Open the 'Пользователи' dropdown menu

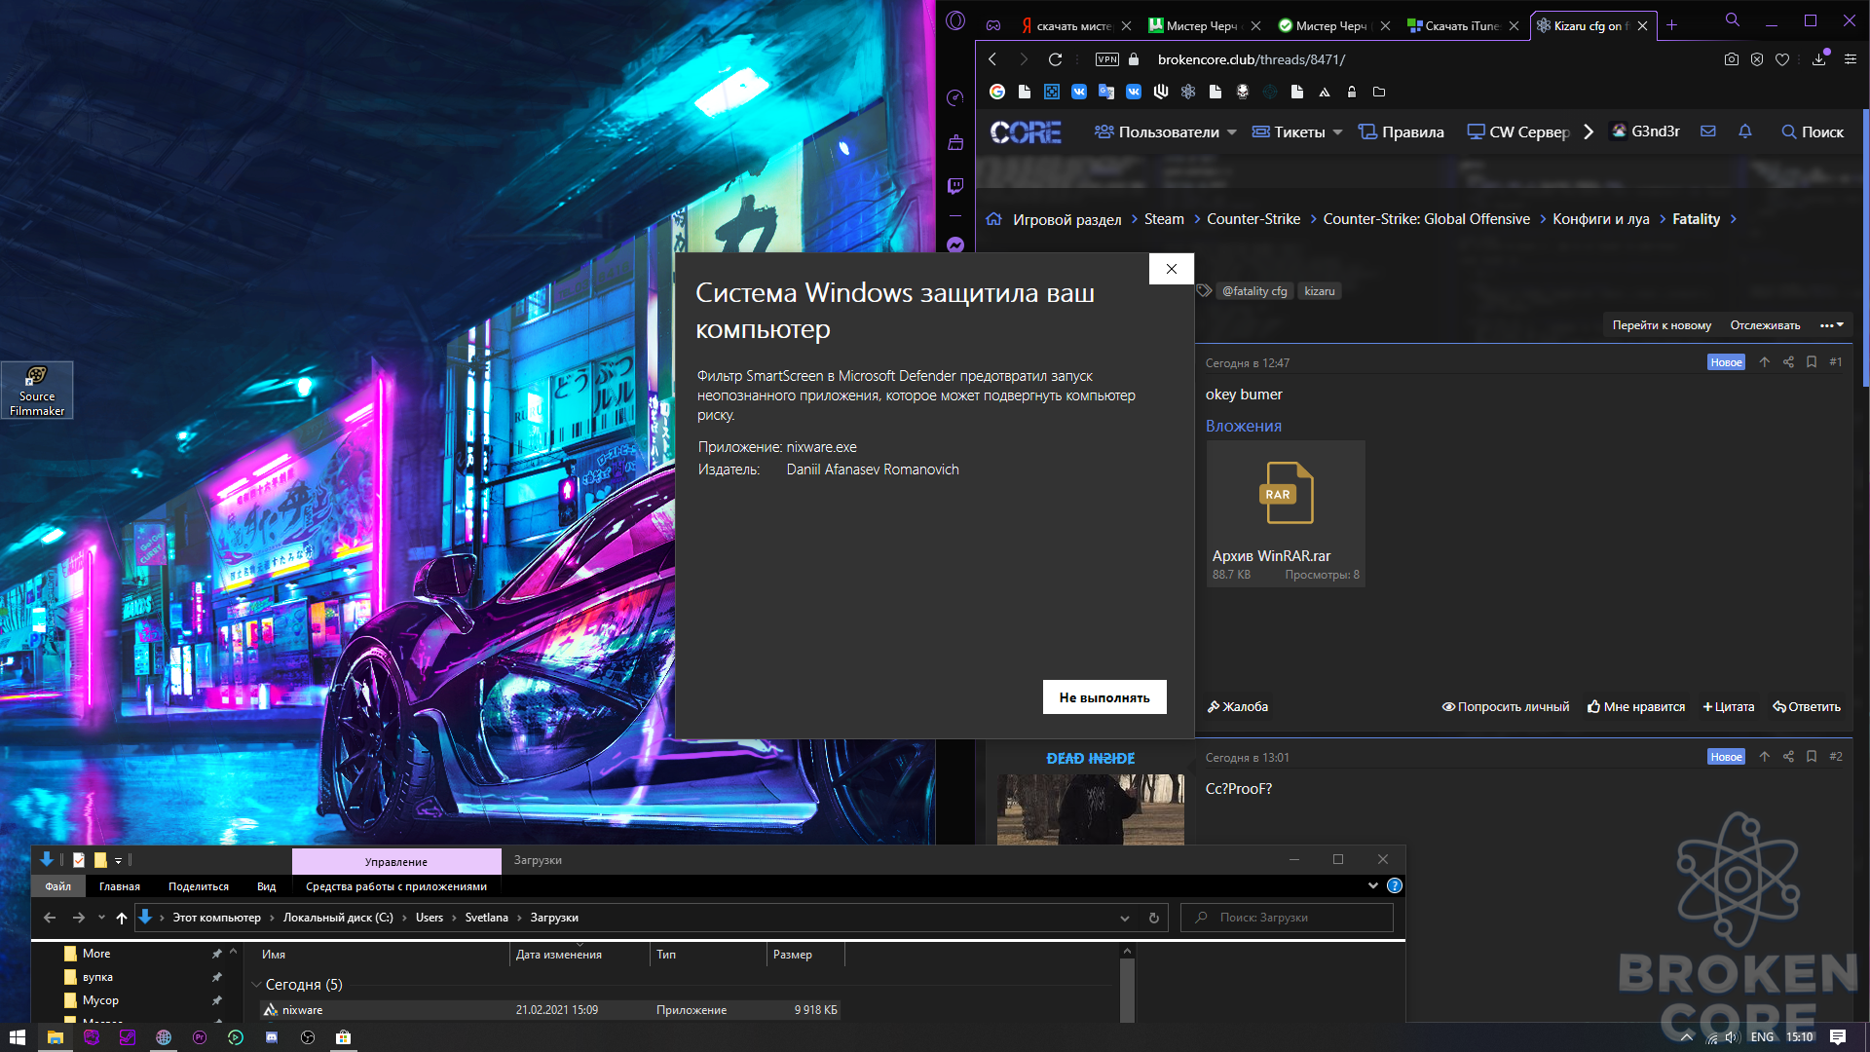click(x=1166, y=131)
